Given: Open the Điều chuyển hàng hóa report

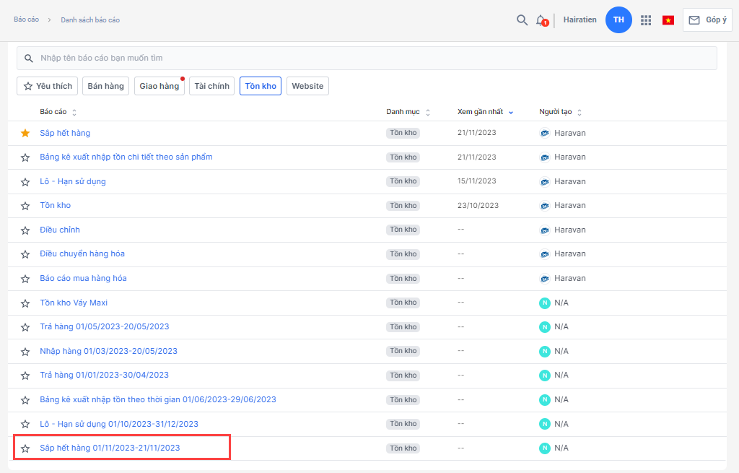Looking at the screenshot, I should (x=82, y=254).
